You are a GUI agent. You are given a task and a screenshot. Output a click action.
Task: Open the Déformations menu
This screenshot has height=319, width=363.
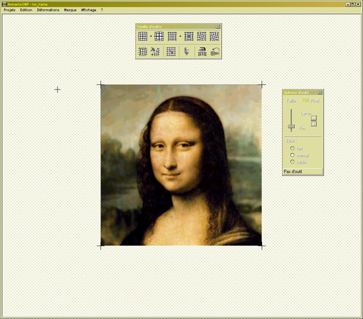coord(48,10)
